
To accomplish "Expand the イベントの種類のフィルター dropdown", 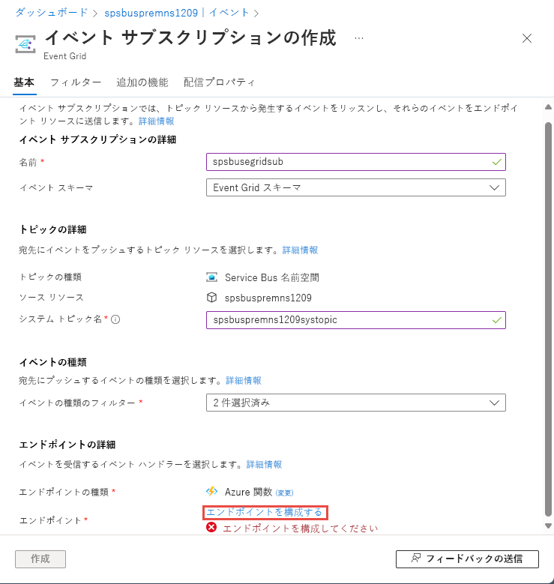I will click(356, 403).
